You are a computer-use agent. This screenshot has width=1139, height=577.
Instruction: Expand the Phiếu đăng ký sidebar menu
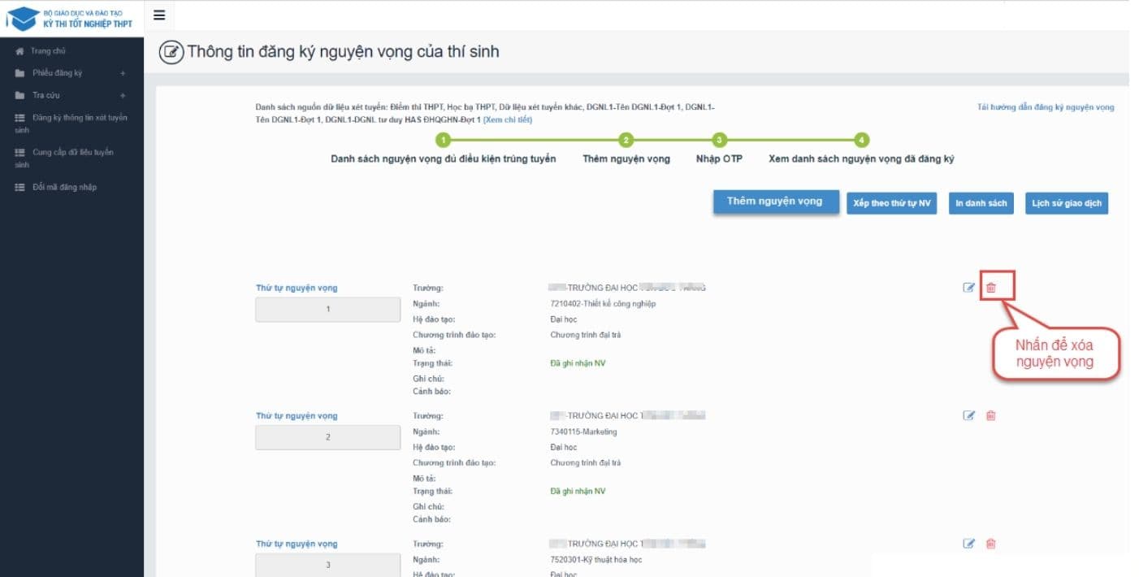click(123, 73)
